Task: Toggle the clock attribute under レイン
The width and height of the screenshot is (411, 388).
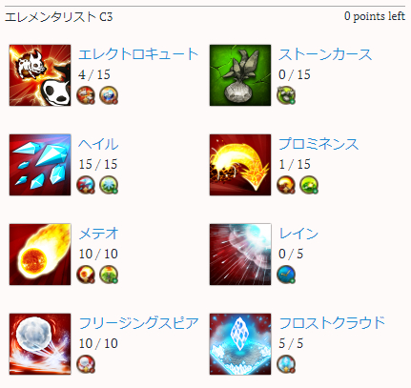Action: click(x=286, y=275)
